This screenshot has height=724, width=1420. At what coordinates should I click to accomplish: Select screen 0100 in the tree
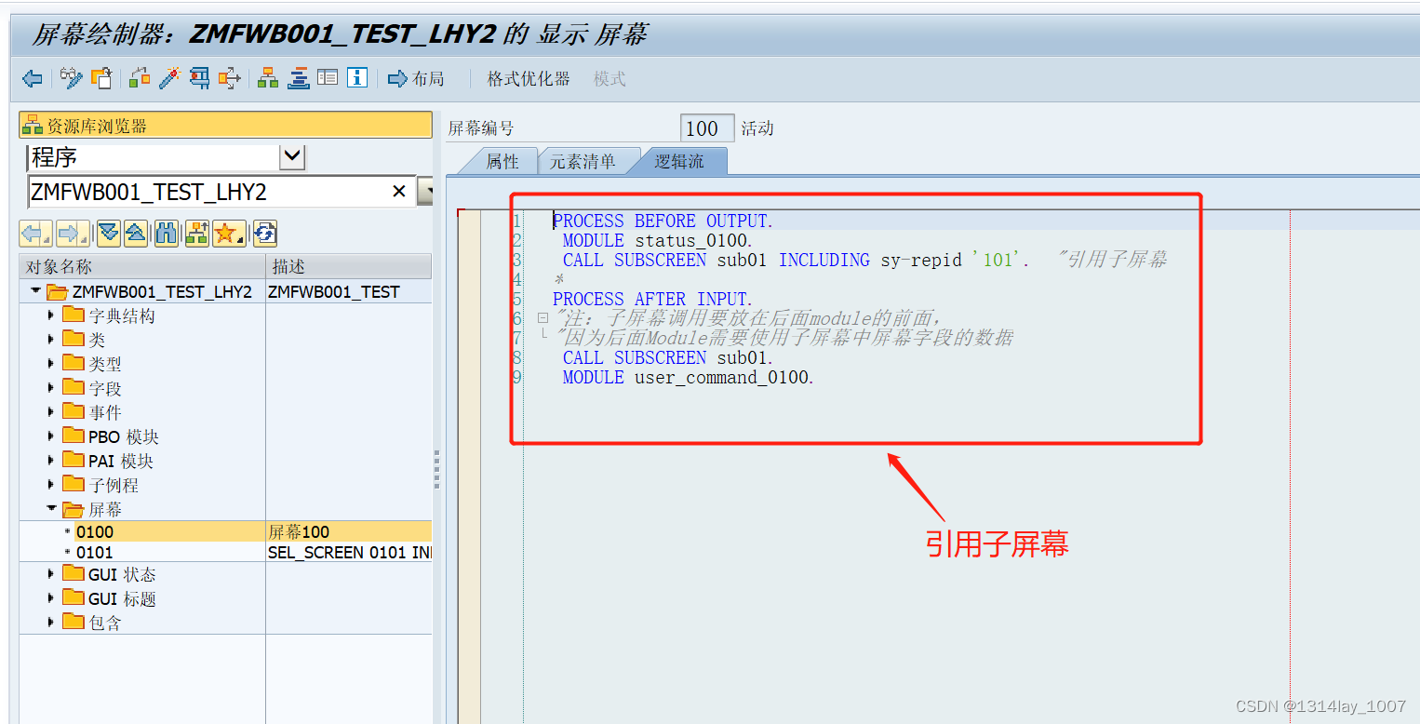tap(94, 532)
